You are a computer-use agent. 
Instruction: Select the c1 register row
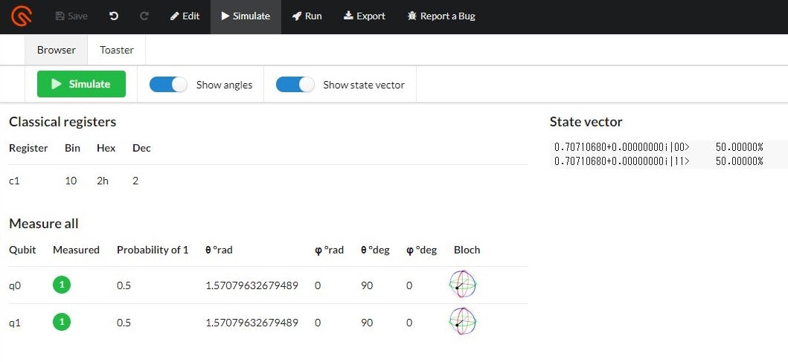click(269, 181)
